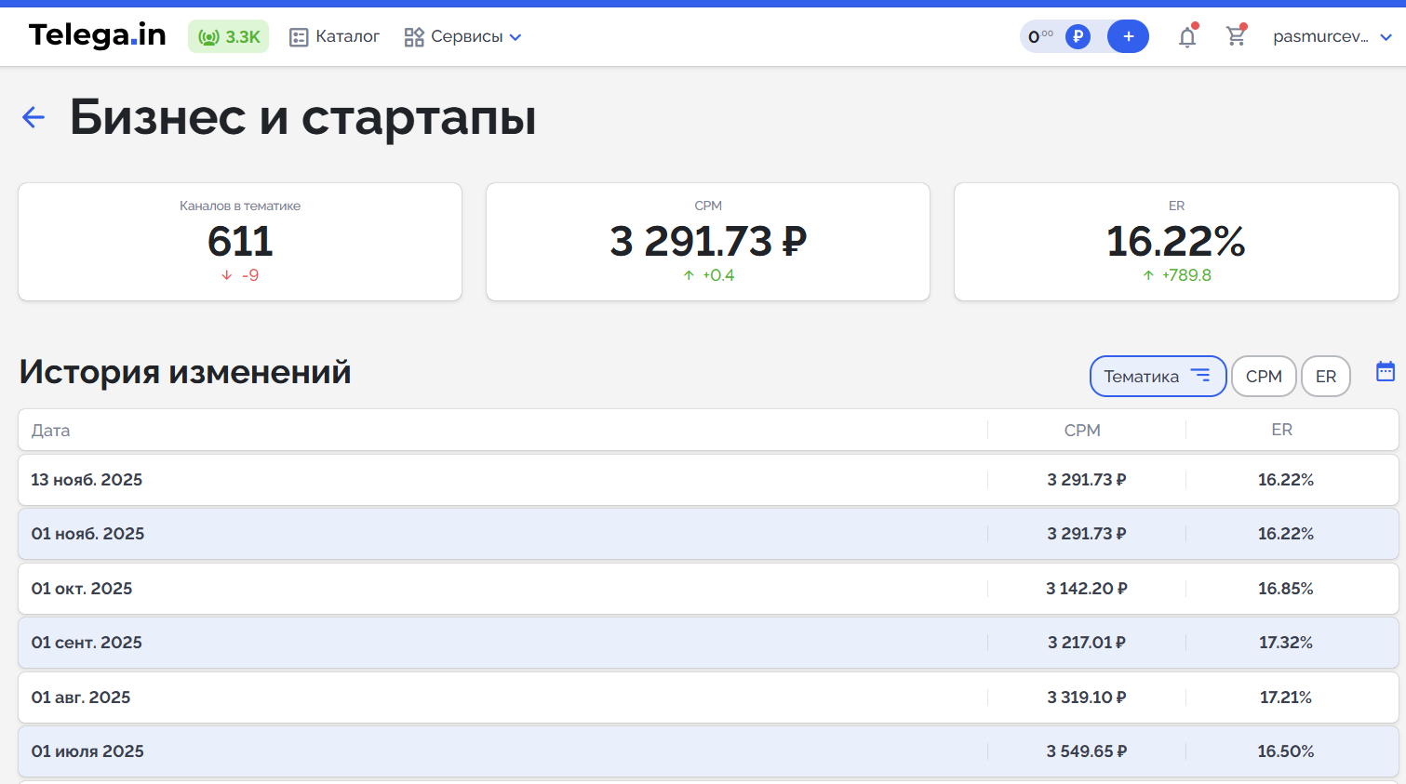Sort by the Дата column header
Screen dimensions: 1406x784
[x=51, y=430]
